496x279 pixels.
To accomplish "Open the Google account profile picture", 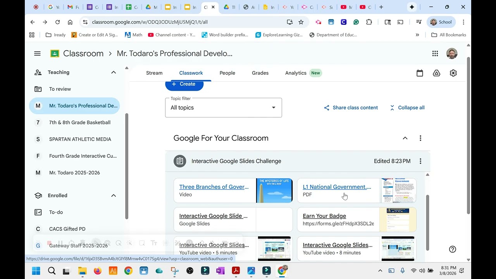I will point(452,53).
